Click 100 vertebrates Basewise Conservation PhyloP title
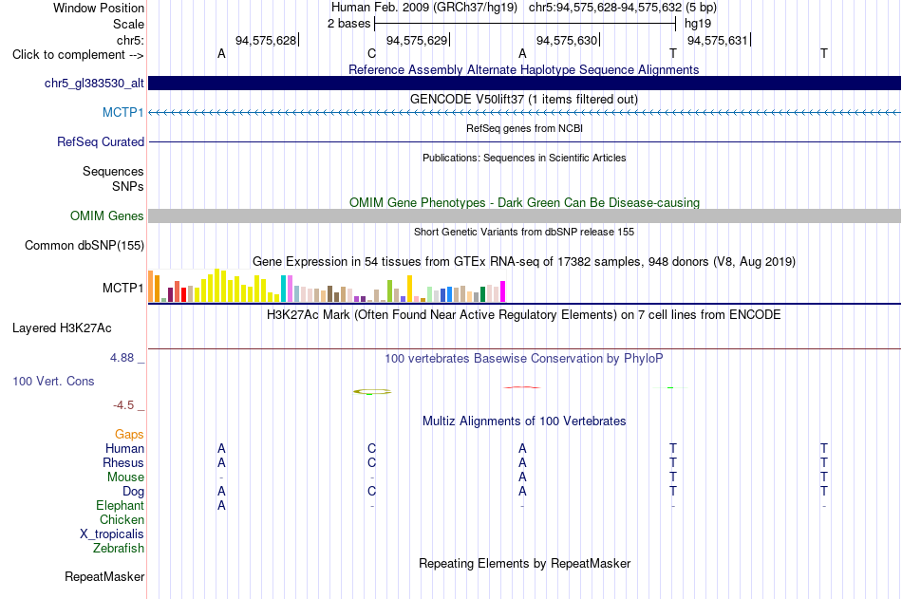Image resolution: width=902 pixels, height=599 pixels. [x=523, y=359]
